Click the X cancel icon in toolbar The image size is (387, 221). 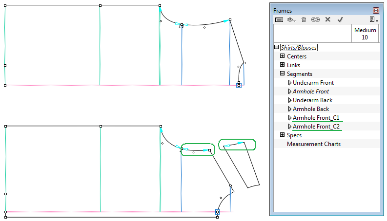[328, 19]
